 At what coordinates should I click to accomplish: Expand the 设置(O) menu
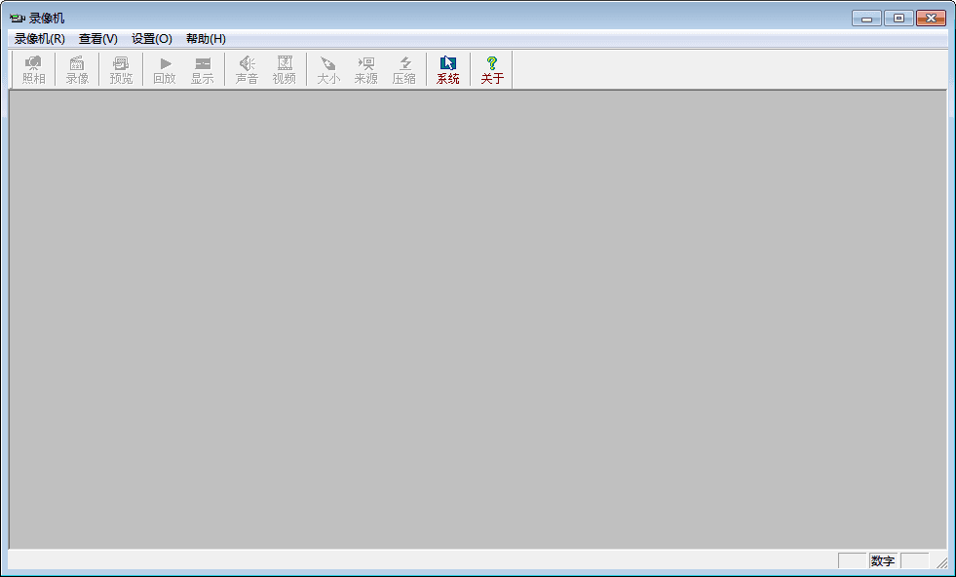pos(152,39)
